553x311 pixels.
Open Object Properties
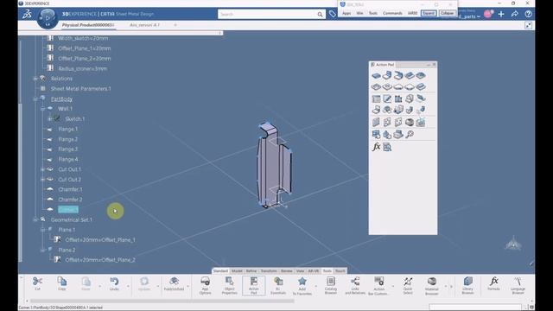coord(229,285)
